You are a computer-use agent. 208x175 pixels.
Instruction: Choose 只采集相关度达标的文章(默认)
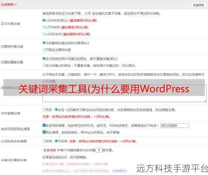click(44, 43)
